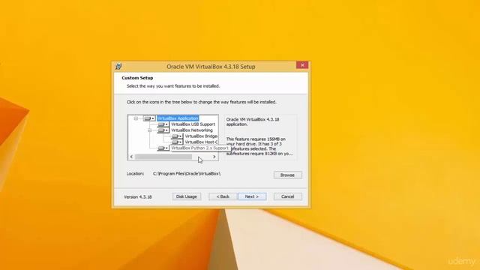480x270 pixels.
Task: Click the feature description text box
Action: coord(260,136)
